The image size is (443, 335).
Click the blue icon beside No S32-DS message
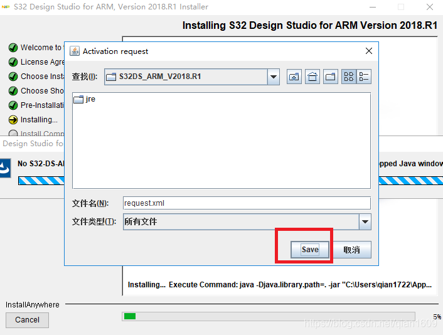pyautogui.click(x=5, y=167)
